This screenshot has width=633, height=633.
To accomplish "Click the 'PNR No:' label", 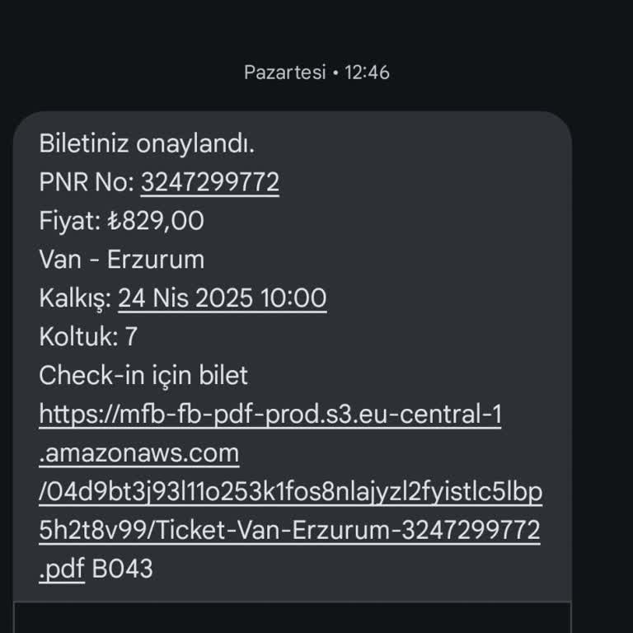I will pos(87,182).
